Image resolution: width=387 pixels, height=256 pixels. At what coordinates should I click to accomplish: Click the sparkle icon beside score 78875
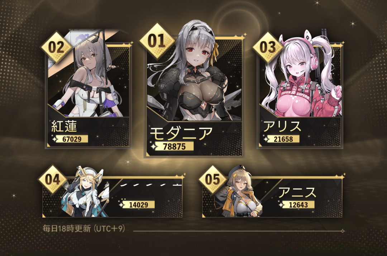click(154, 146)
